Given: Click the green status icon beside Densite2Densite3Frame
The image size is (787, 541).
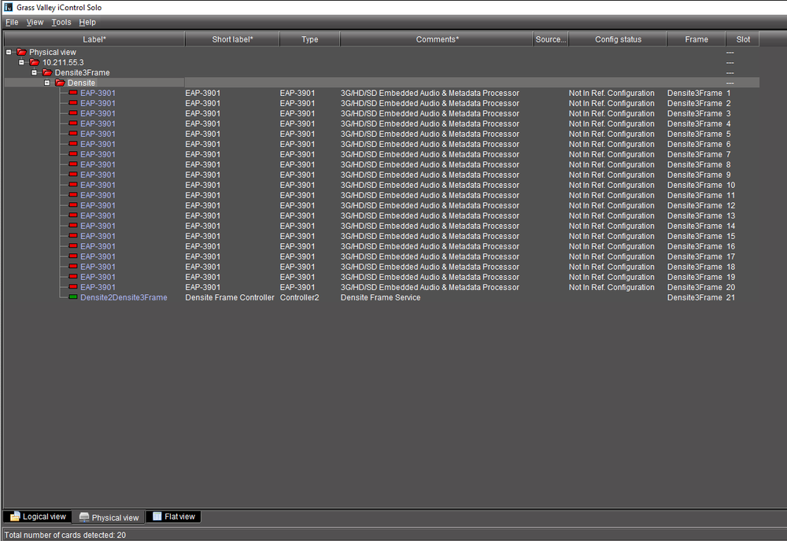Looking at the screenshot, I should [72, 297].
